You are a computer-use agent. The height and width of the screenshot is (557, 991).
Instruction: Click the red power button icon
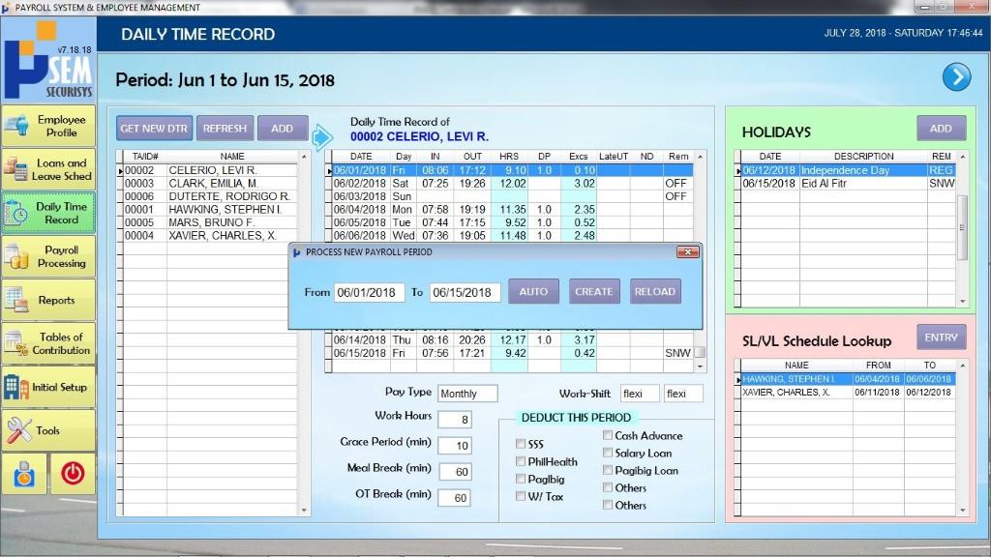pyautogui.click(x=73, y=473)
